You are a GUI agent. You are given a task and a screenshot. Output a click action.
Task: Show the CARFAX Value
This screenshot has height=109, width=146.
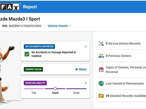pos(81,69)
